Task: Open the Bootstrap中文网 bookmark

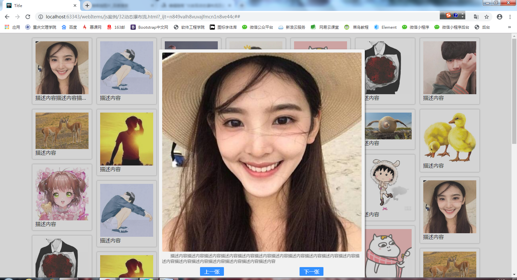Action: click(149, 27)
